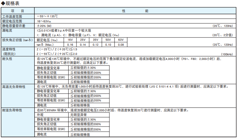Select the '额定电压 (Vdc)' cell
The image size is (237, 139).
(x=47, y=40)
